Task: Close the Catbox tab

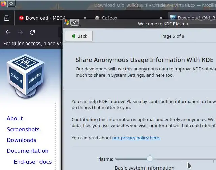Action: click(x=161, y=18)
